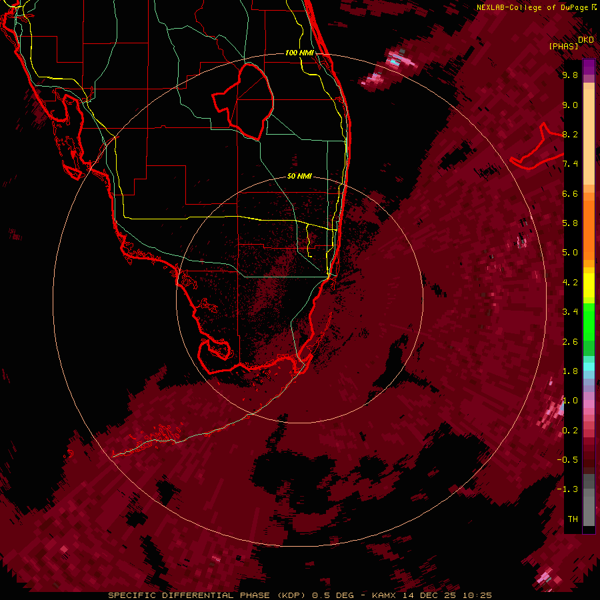Click the gray band at color bar bottom
This screenshot has height=600, width=600.
pos(589,501)
